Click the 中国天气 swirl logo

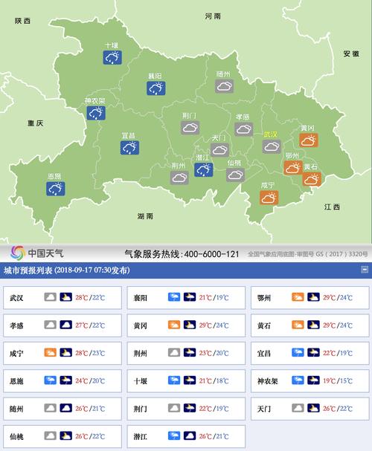coord(18,253)
